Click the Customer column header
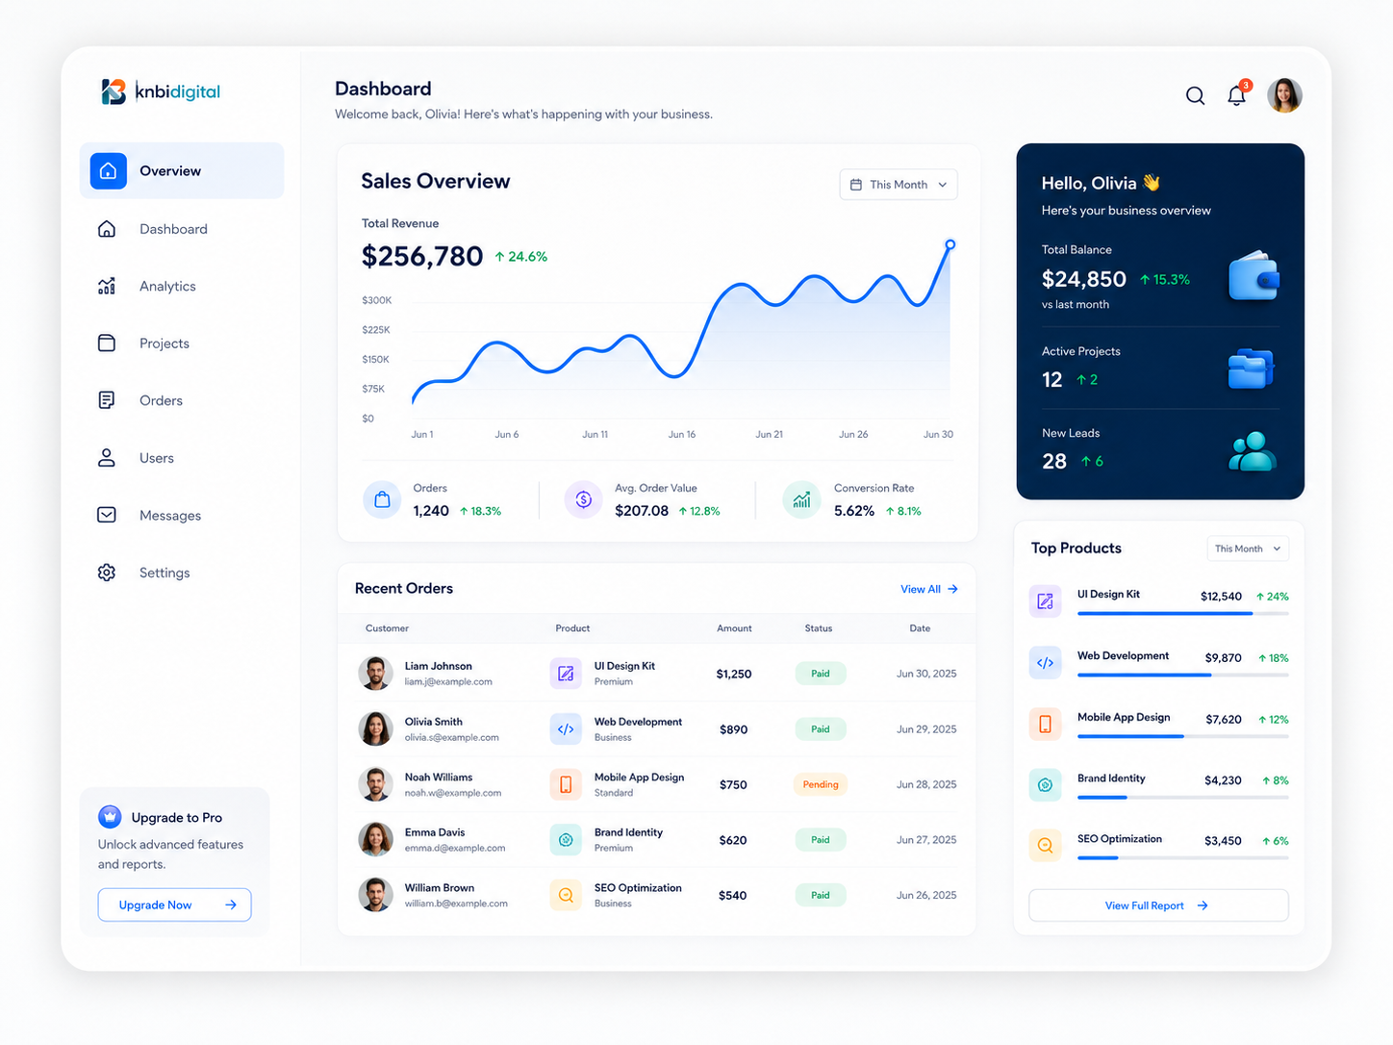The height and width of the screenshot is (1045, 1393). (x=387, y=628)
